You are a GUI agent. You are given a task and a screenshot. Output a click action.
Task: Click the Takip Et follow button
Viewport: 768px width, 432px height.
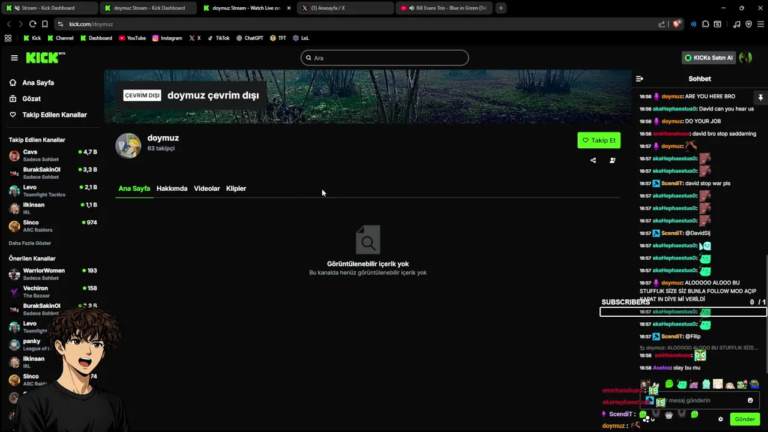tap(599, 140)
